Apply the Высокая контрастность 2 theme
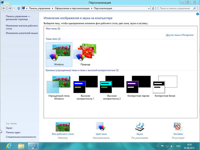 pyautogui.click(x=112, y=88)
